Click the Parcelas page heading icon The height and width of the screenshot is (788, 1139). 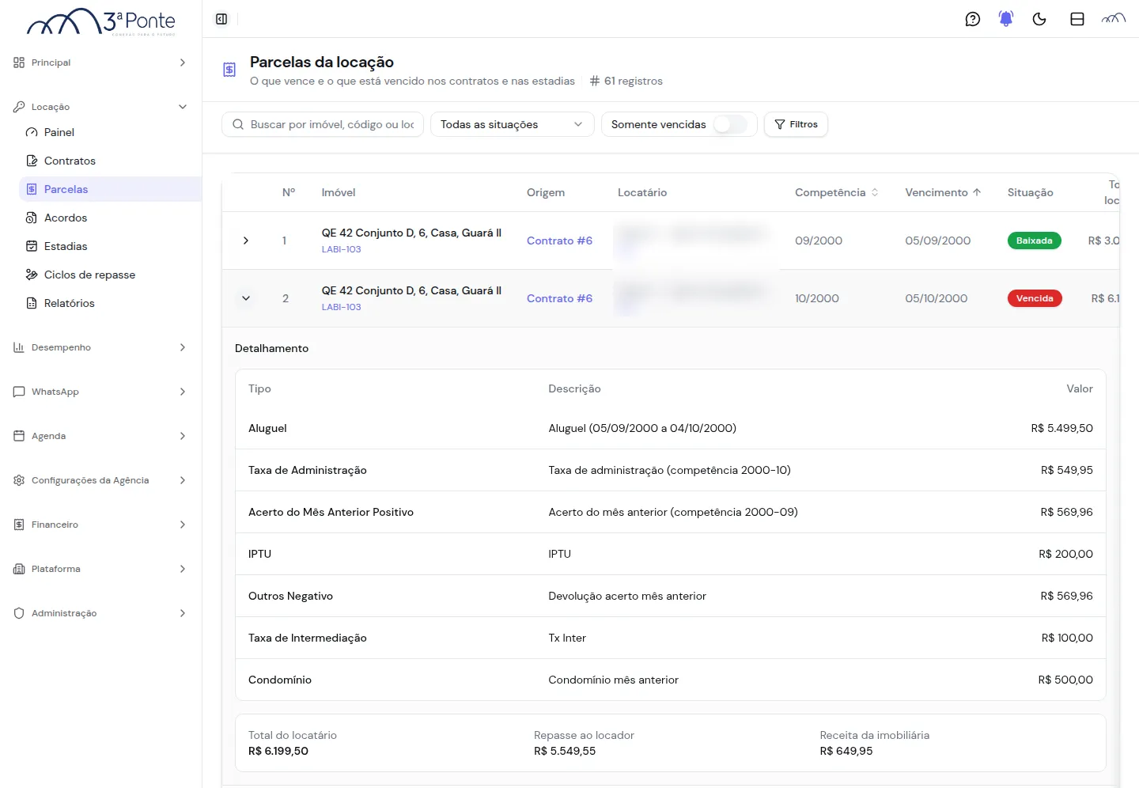point(229,70)
